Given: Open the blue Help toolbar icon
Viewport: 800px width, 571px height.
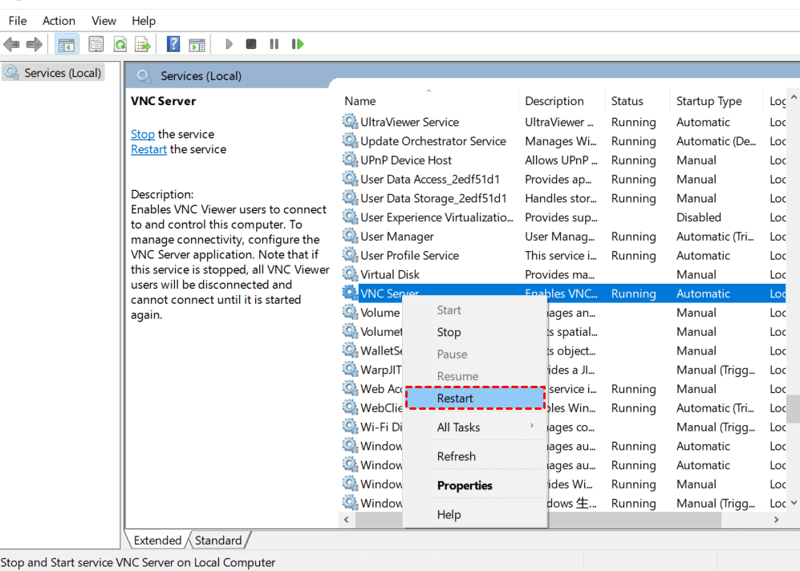Looking at the screenshot, I should [173, 44].
